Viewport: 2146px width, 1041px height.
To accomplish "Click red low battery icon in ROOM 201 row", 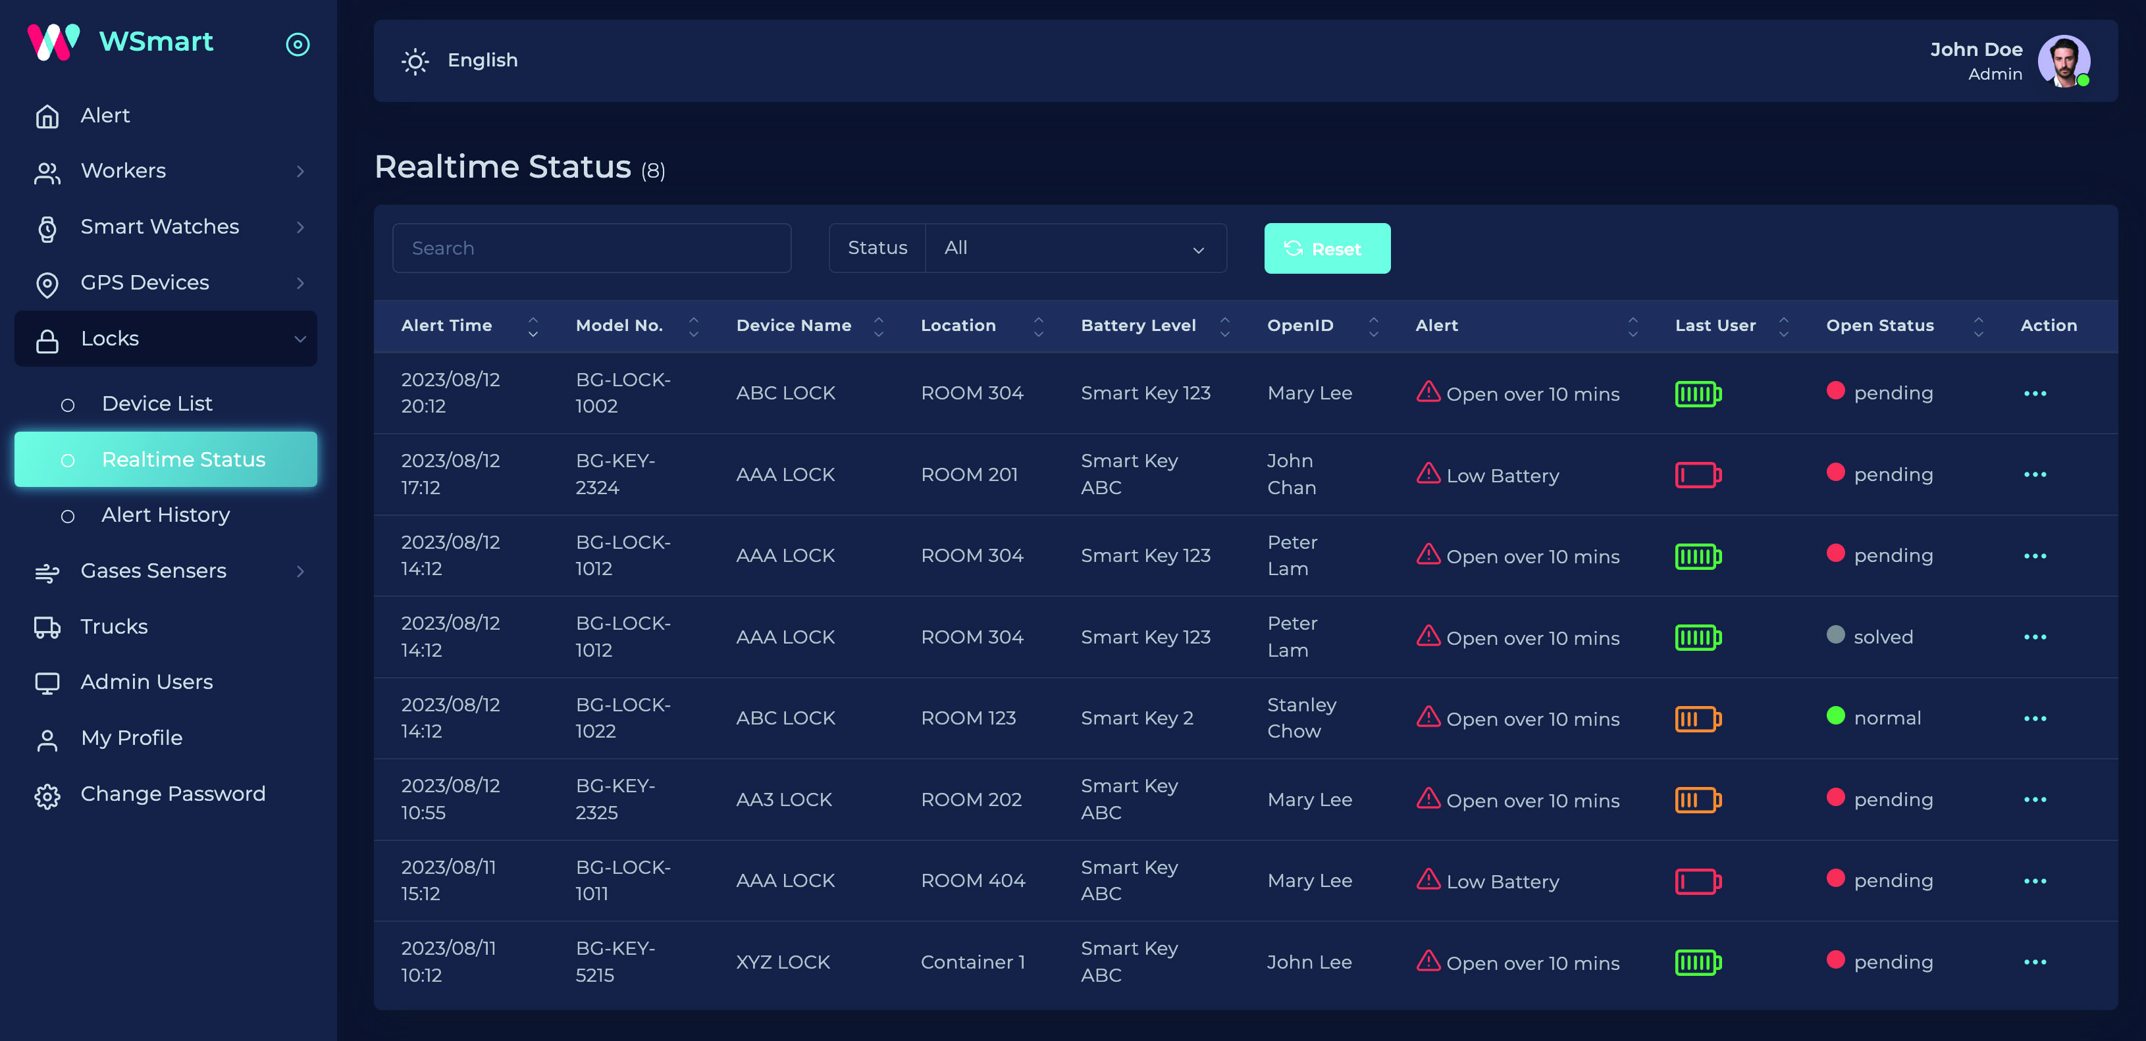I will tap(1698, 476).
